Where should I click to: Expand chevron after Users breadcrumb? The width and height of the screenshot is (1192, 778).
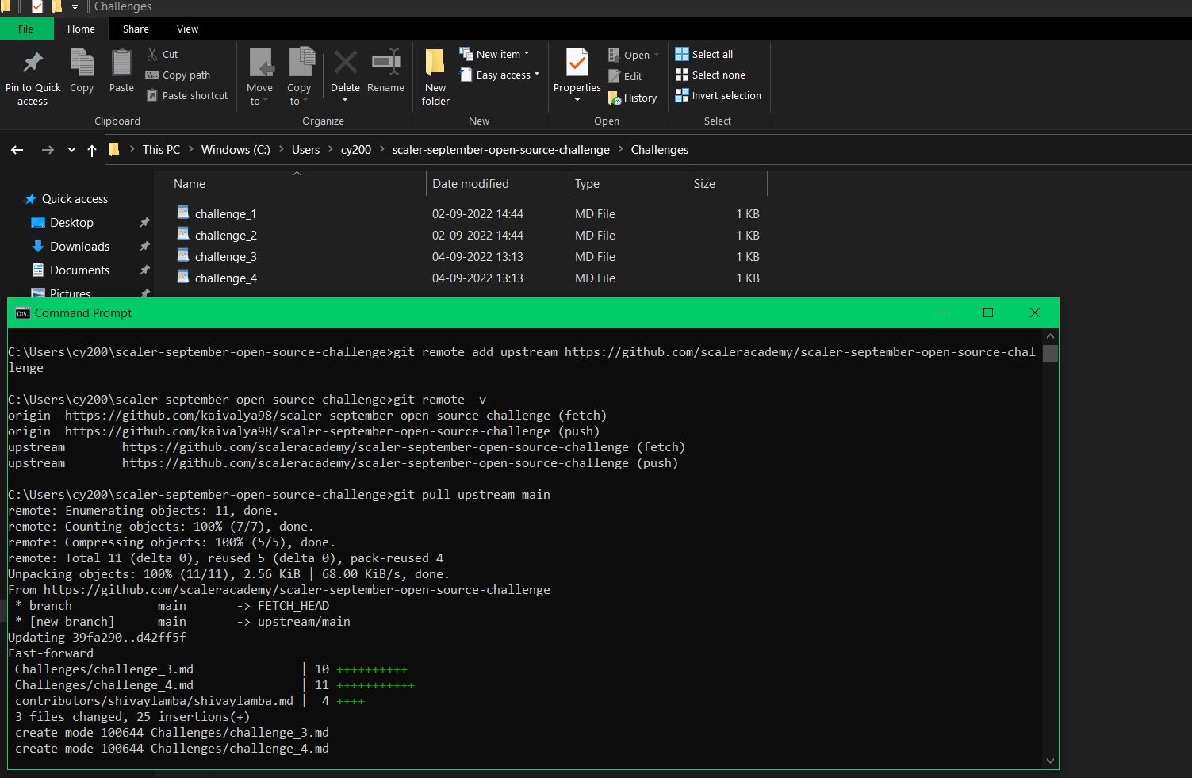tap(331, 149)
